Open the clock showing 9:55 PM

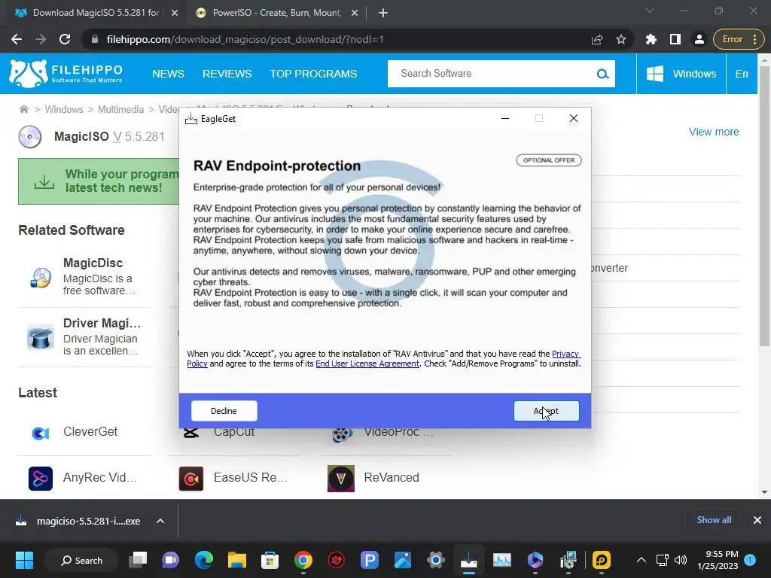718,560
